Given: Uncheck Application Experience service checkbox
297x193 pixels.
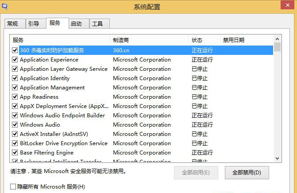Looking at the screenshot, I should 15,59.
